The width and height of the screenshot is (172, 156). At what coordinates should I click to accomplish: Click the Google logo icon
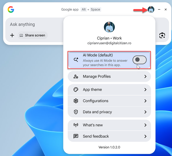pyautogui.click(x=11, y=10)
